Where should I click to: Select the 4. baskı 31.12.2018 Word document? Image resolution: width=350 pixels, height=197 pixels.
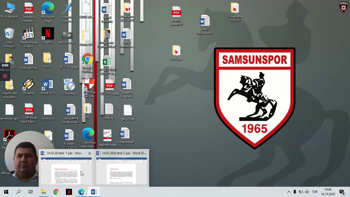(x=69, y=140)
